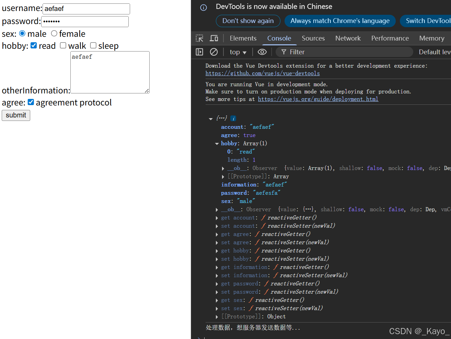Screen dimensions: 451x339
Task: Select the female radio button
Action: click(x=54, y=33)
